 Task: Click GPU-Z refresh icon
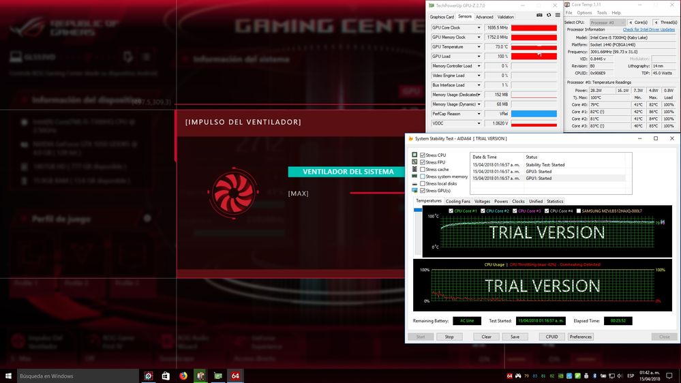[549, 15]
